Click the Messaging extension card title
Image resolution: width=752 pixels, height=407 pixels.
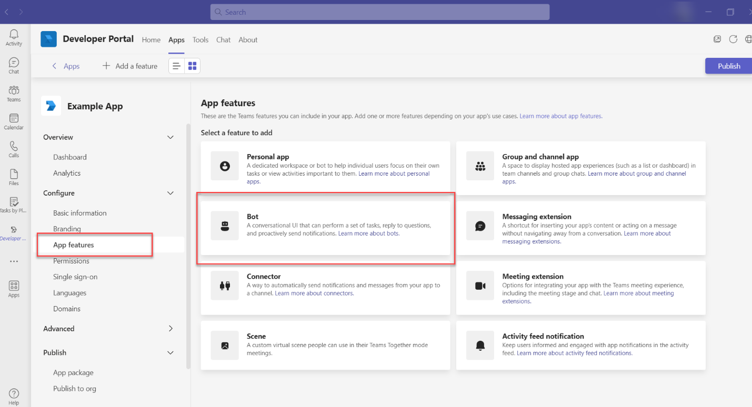(x=537, y=216)
